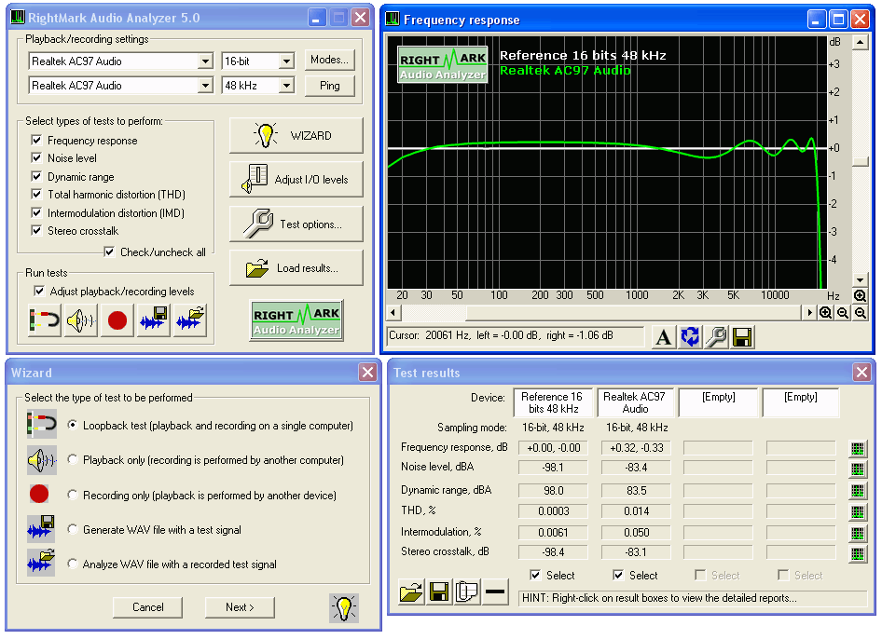
Task: Click the Test options button
Action: coord(296,224)
